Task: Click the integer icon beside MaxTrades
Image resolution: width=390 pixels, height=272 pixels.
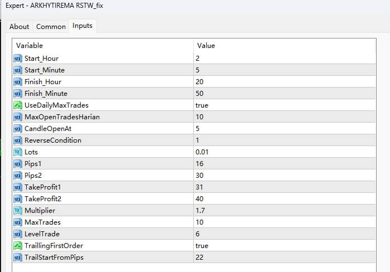Action: tap(17, 222)
